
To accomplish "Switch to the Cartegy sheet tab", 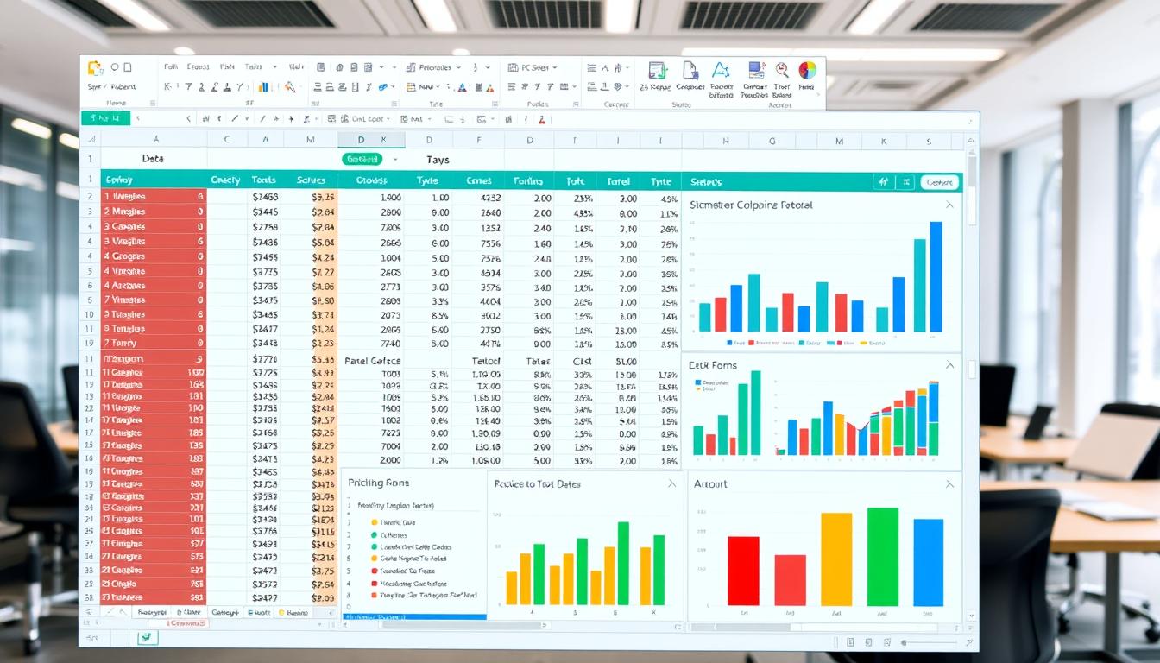I will 224,612.
